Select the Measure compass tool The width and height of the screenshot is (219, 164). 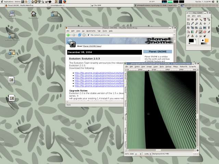tap(201, 24)
